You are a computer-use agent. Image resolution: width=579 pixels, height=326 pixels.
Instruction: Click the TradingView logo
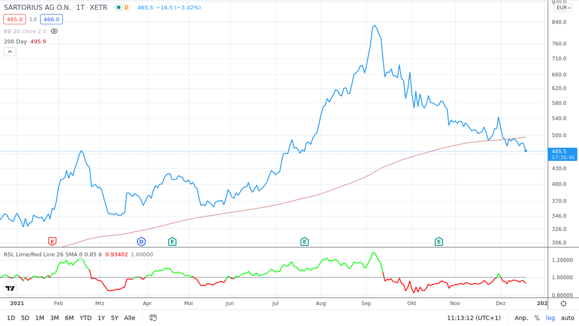(10, 288)
